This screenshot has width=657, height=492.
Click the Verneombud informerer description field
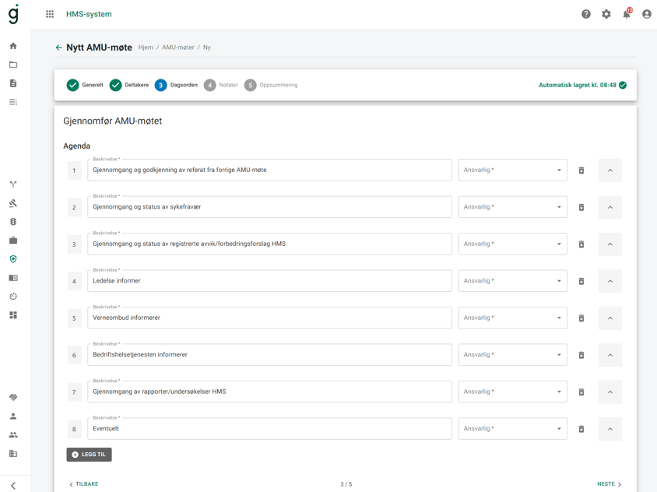click(269, 318)
